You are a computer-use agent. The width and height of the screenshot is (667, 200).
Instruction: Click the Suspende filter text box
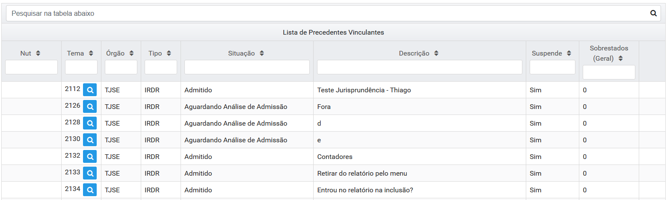point(552,67)
